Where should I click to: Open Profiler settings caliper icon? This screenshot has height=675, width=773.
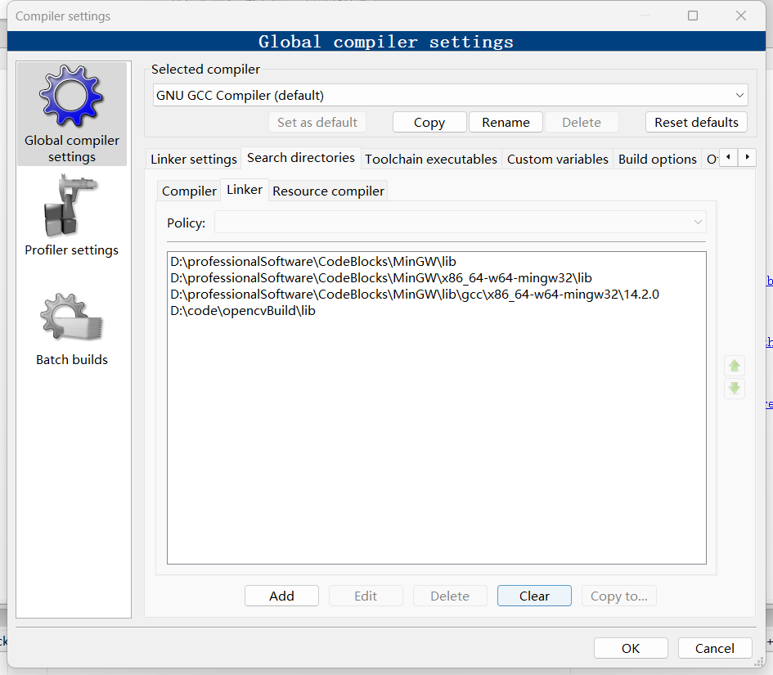point(70,205)
